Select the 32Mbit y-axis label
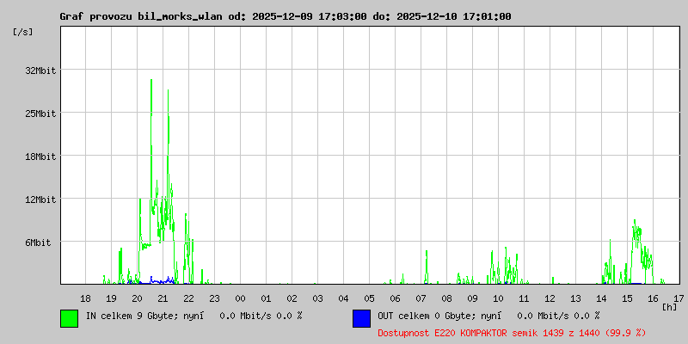 (x=40, y=71)
